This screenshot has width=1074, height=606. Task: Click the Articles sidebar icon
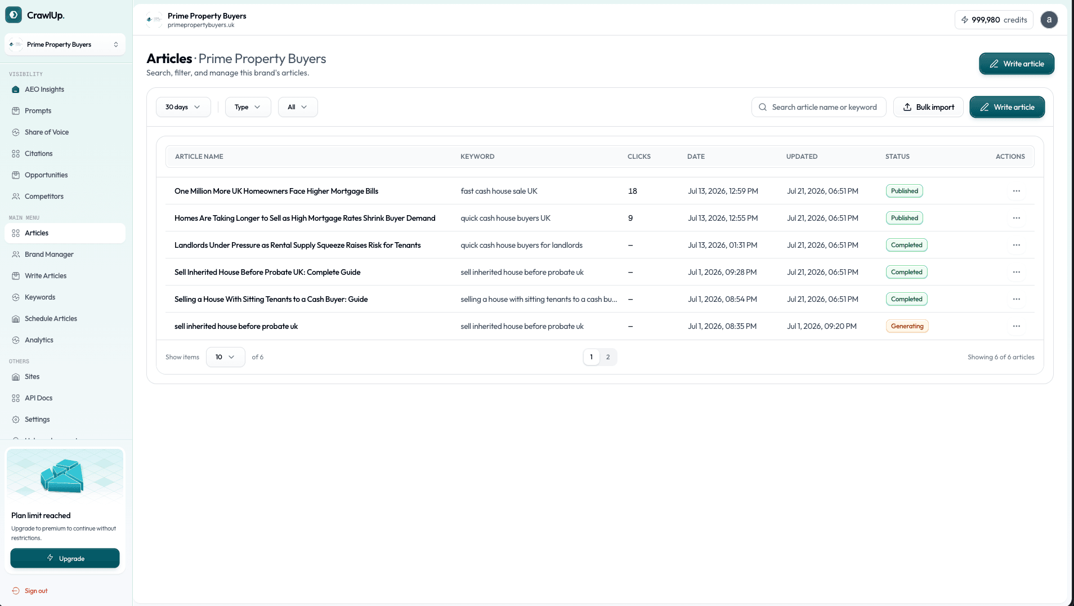(16, 233)
